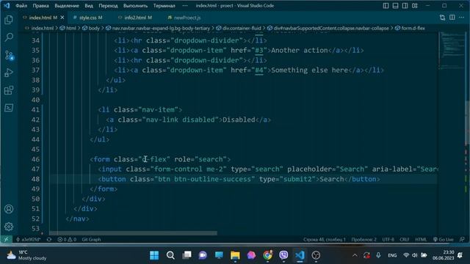Viewport: 470px width, 264px height.
Task: Open File Explorer from the taskbar
Action: pyautogui.click(x=235, y=255)
